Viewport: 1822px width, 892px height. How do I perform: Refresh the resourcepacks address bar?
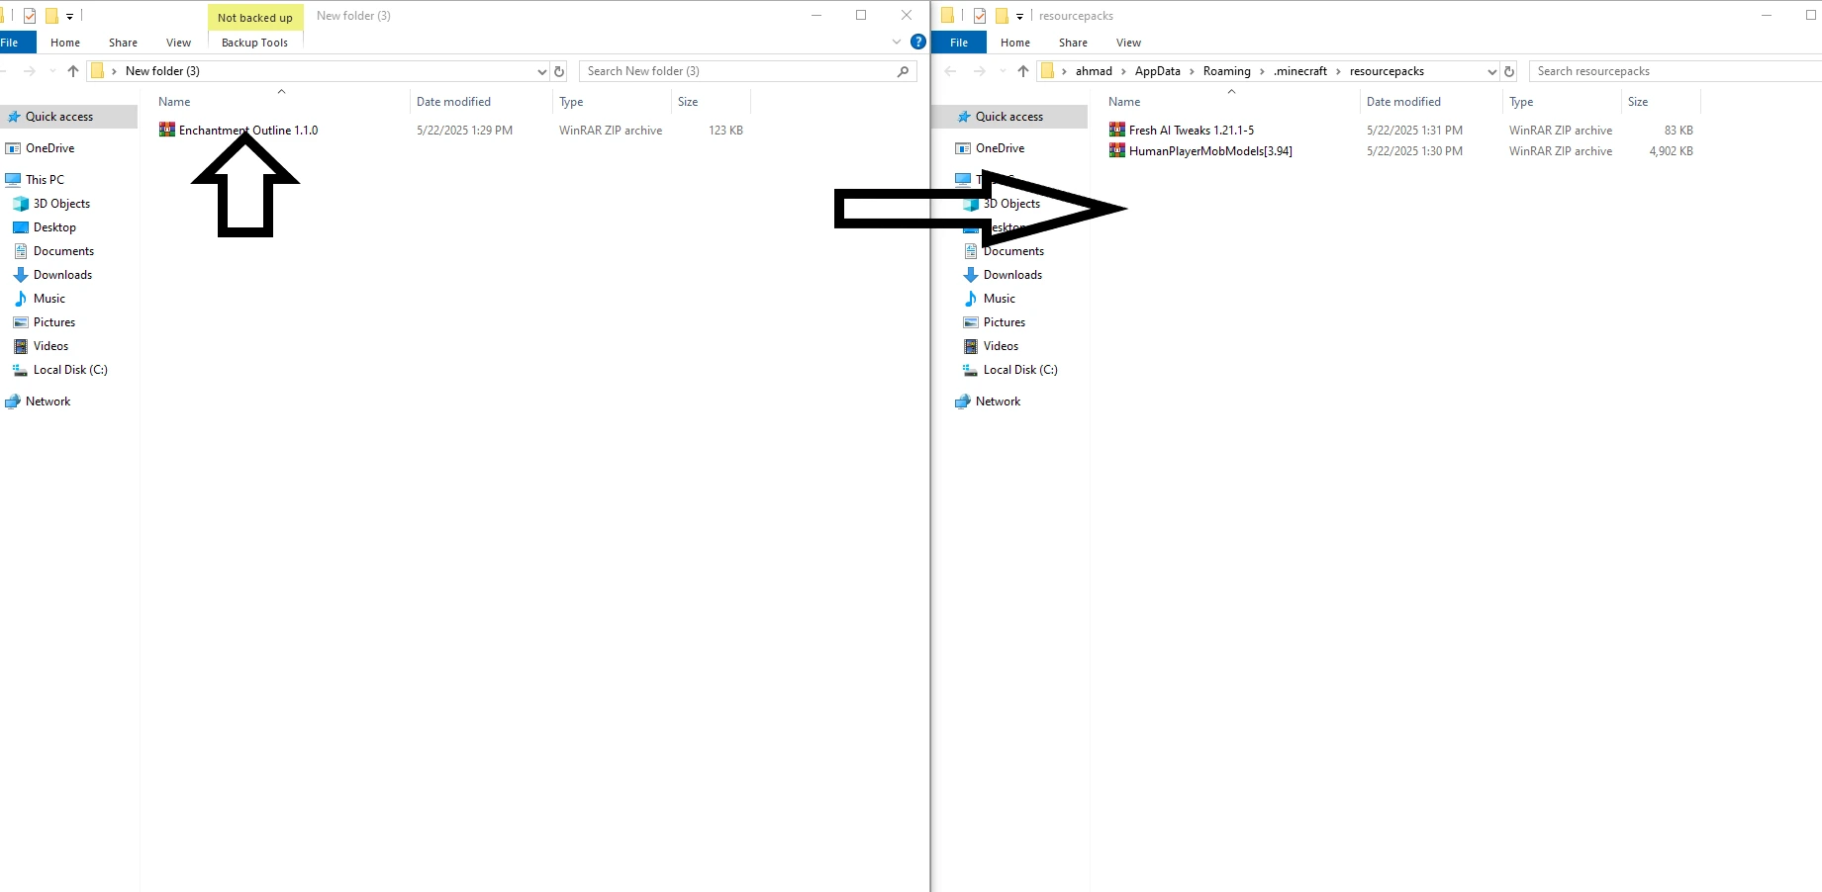[x=1509, y=71]
